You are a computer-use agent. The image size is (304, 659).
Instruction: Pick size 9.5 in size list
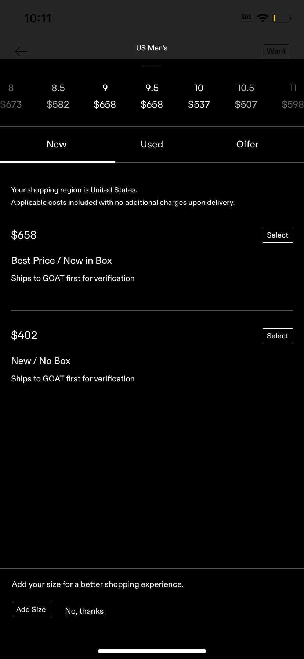pos(152,96)
